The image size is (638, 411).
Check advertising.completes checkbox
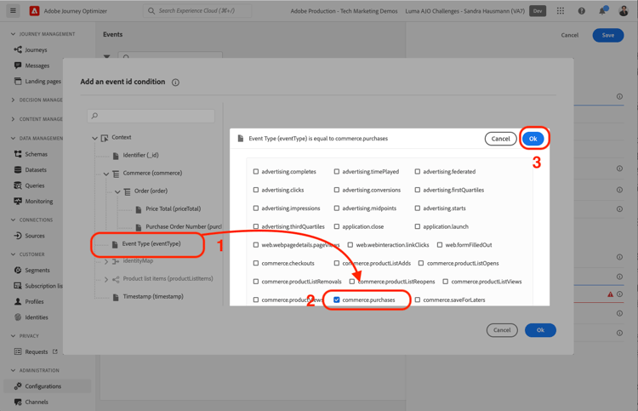point(256,172)
